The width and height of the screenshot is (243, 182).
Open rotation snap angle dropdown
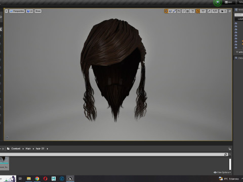tap(203, 11)
